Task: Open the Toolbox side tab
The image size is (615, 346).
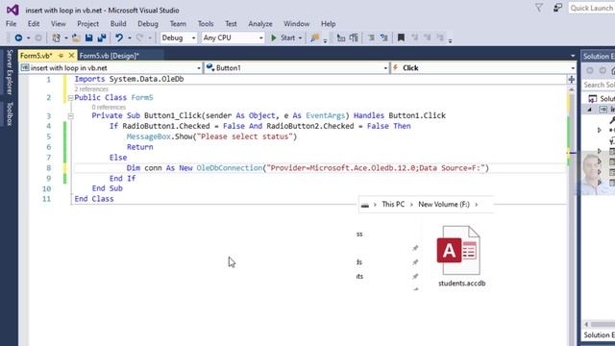Action: pyautogui.click(x=10, y=113)
